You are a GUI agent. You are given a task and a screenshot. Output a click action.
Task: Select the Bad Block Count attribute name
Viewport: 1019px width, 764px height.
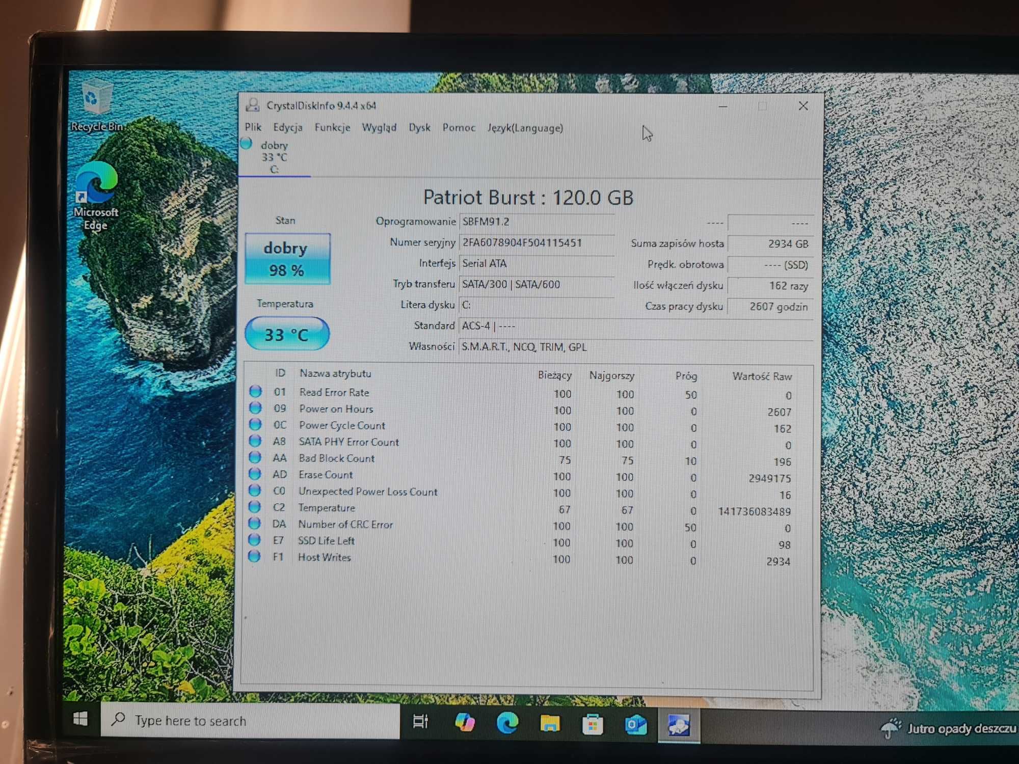[336, 458]
